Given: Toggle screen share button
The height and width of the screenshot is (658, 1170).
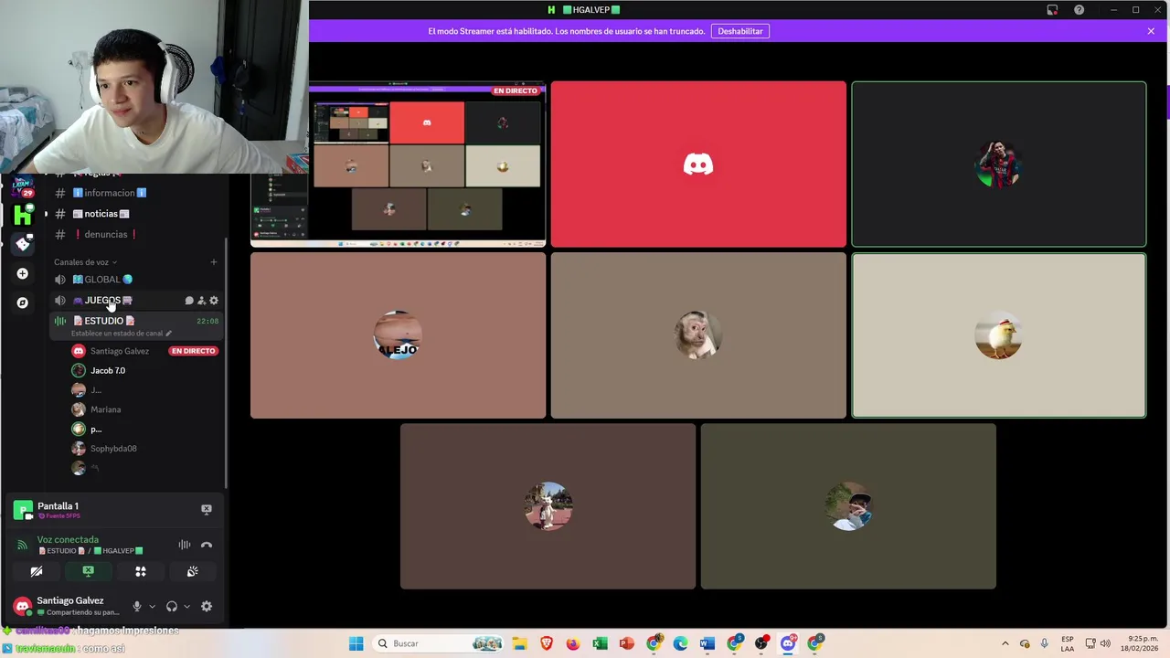Looking at the screenshot, I should pos(89,571).
